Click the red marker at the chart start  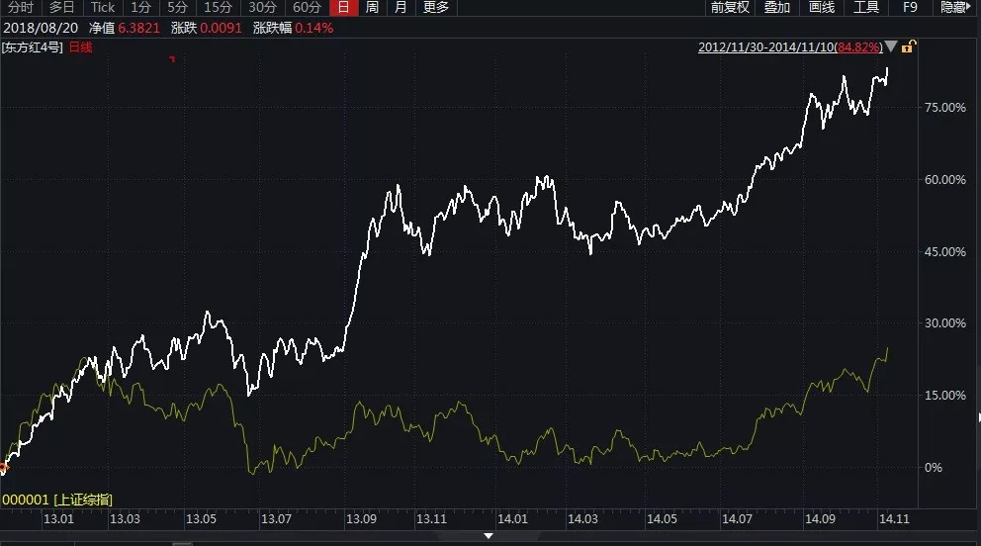(3, 467)
